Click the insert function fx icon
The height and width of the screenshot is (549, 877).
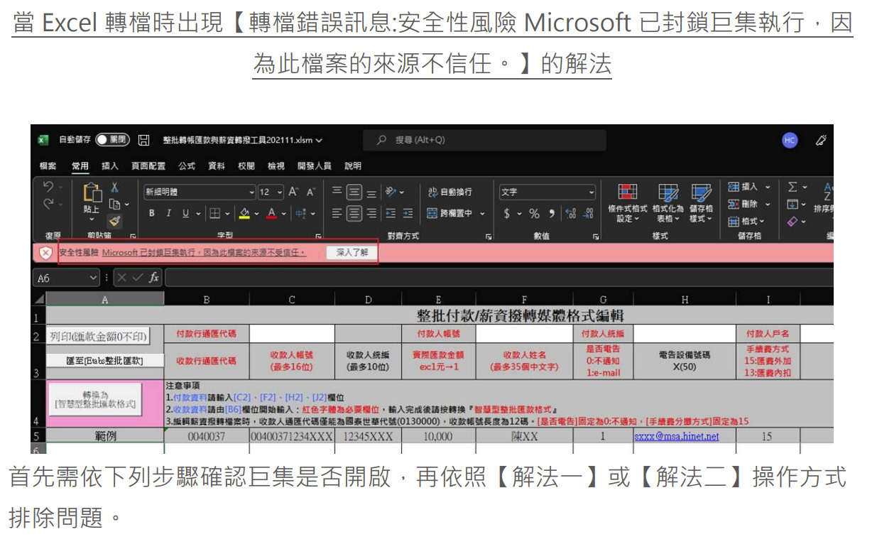click(153, 278)
